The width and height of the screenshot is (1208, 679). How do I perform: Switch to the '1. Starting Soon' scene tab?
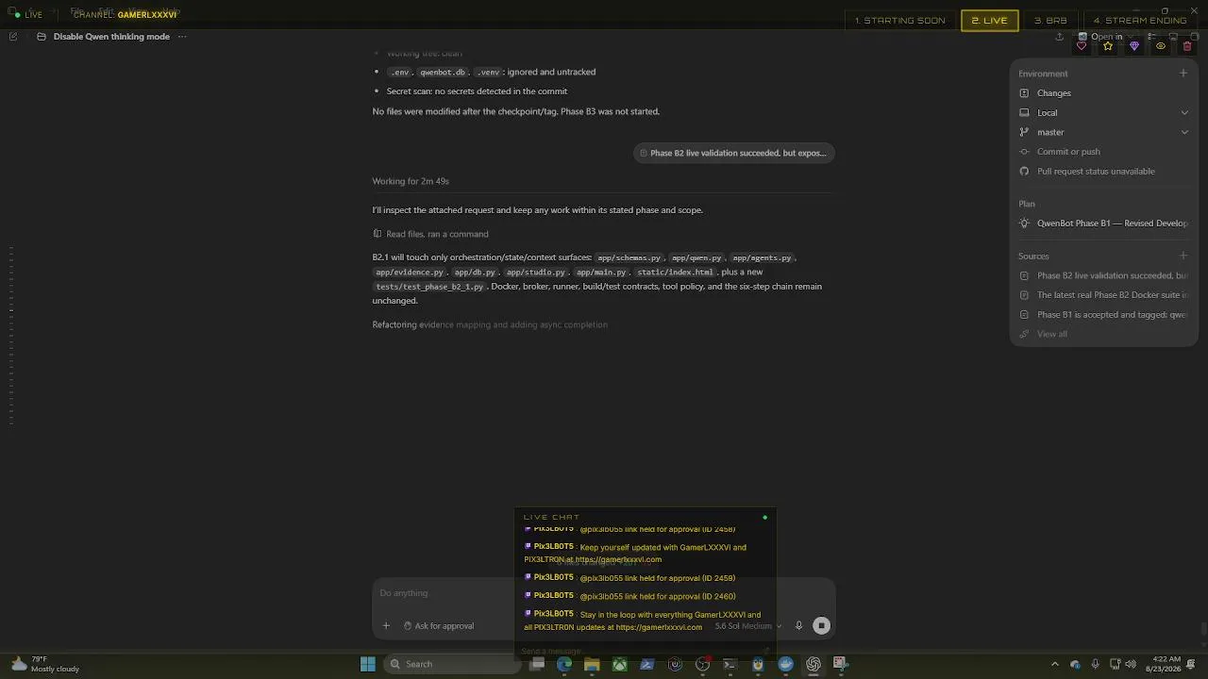pos(899,20)
